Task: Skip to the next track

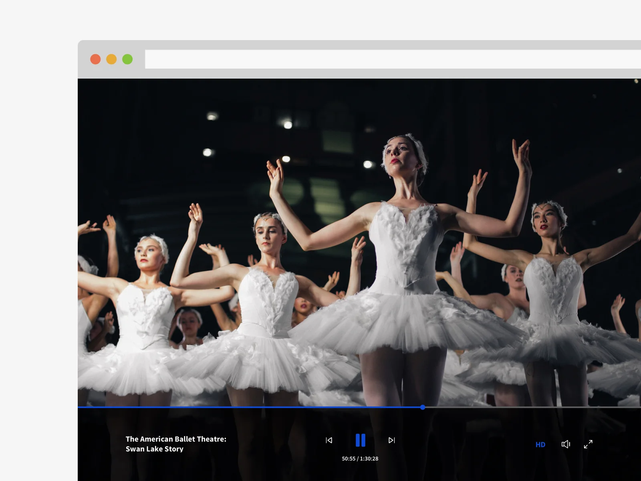Action: pyautogui.click(x=392, y=440)
